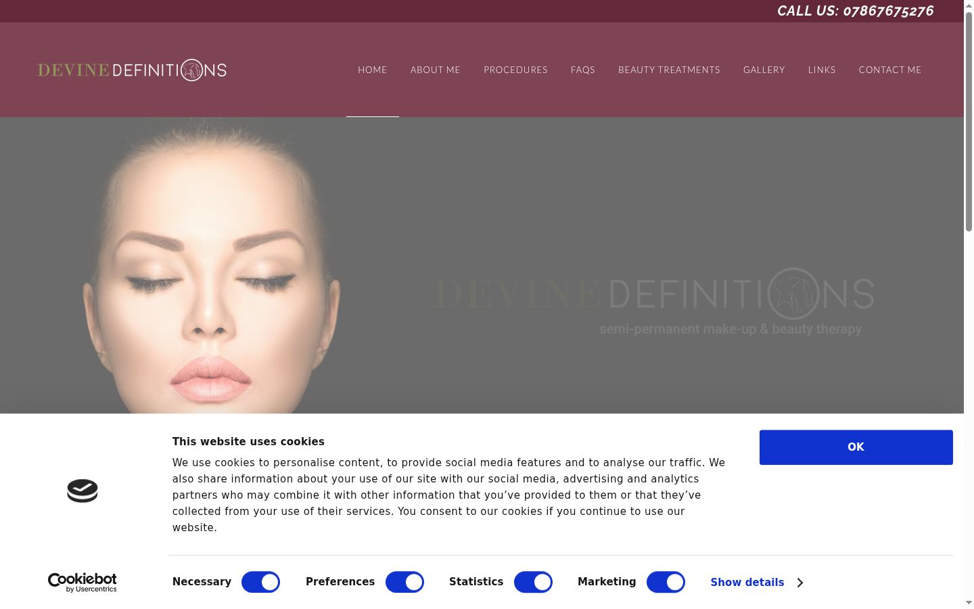Toggle the Marketing cookies switch
974x609 pixels.
click(666, 582)
